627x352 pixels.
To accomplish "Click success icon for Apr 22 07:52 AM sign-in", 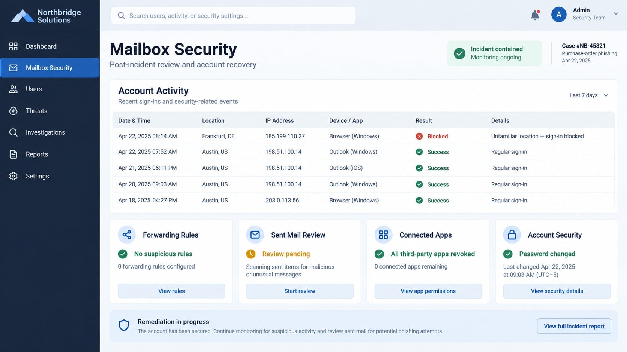I will (x=419, y=152).
